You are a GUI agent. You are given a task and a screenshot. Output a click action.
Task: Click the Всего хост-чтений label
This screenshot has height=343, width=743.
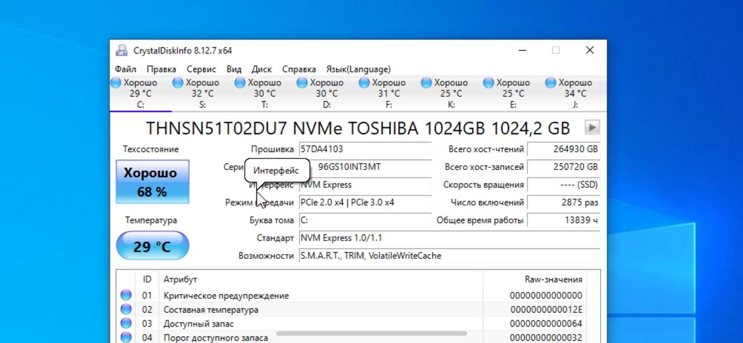coord(486,149)
